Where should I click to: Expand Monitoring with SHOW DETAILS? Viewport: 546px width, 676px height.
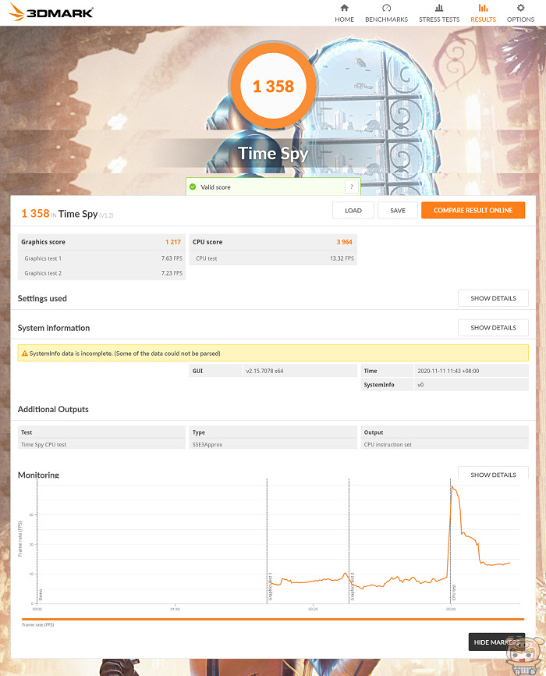coord(493,474)
